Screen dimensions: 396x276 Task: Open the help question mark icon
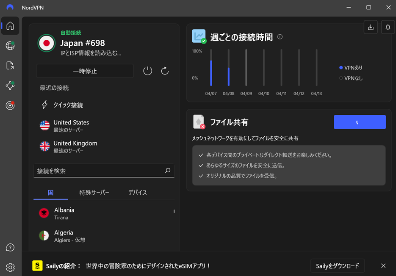tap(10, 248)
